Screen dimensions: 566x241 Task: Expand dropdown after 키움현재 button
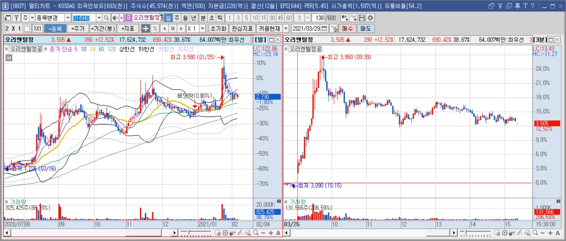pyautogui.click(x=286, y=28)
